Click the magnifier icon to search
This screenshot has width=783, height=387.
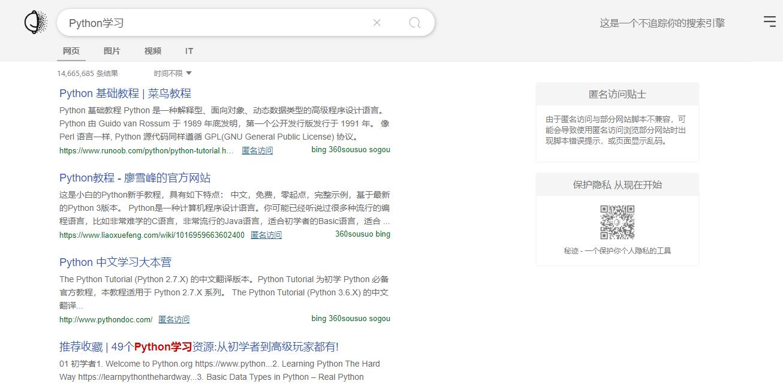pyautogui.click(x=414, y=22)
